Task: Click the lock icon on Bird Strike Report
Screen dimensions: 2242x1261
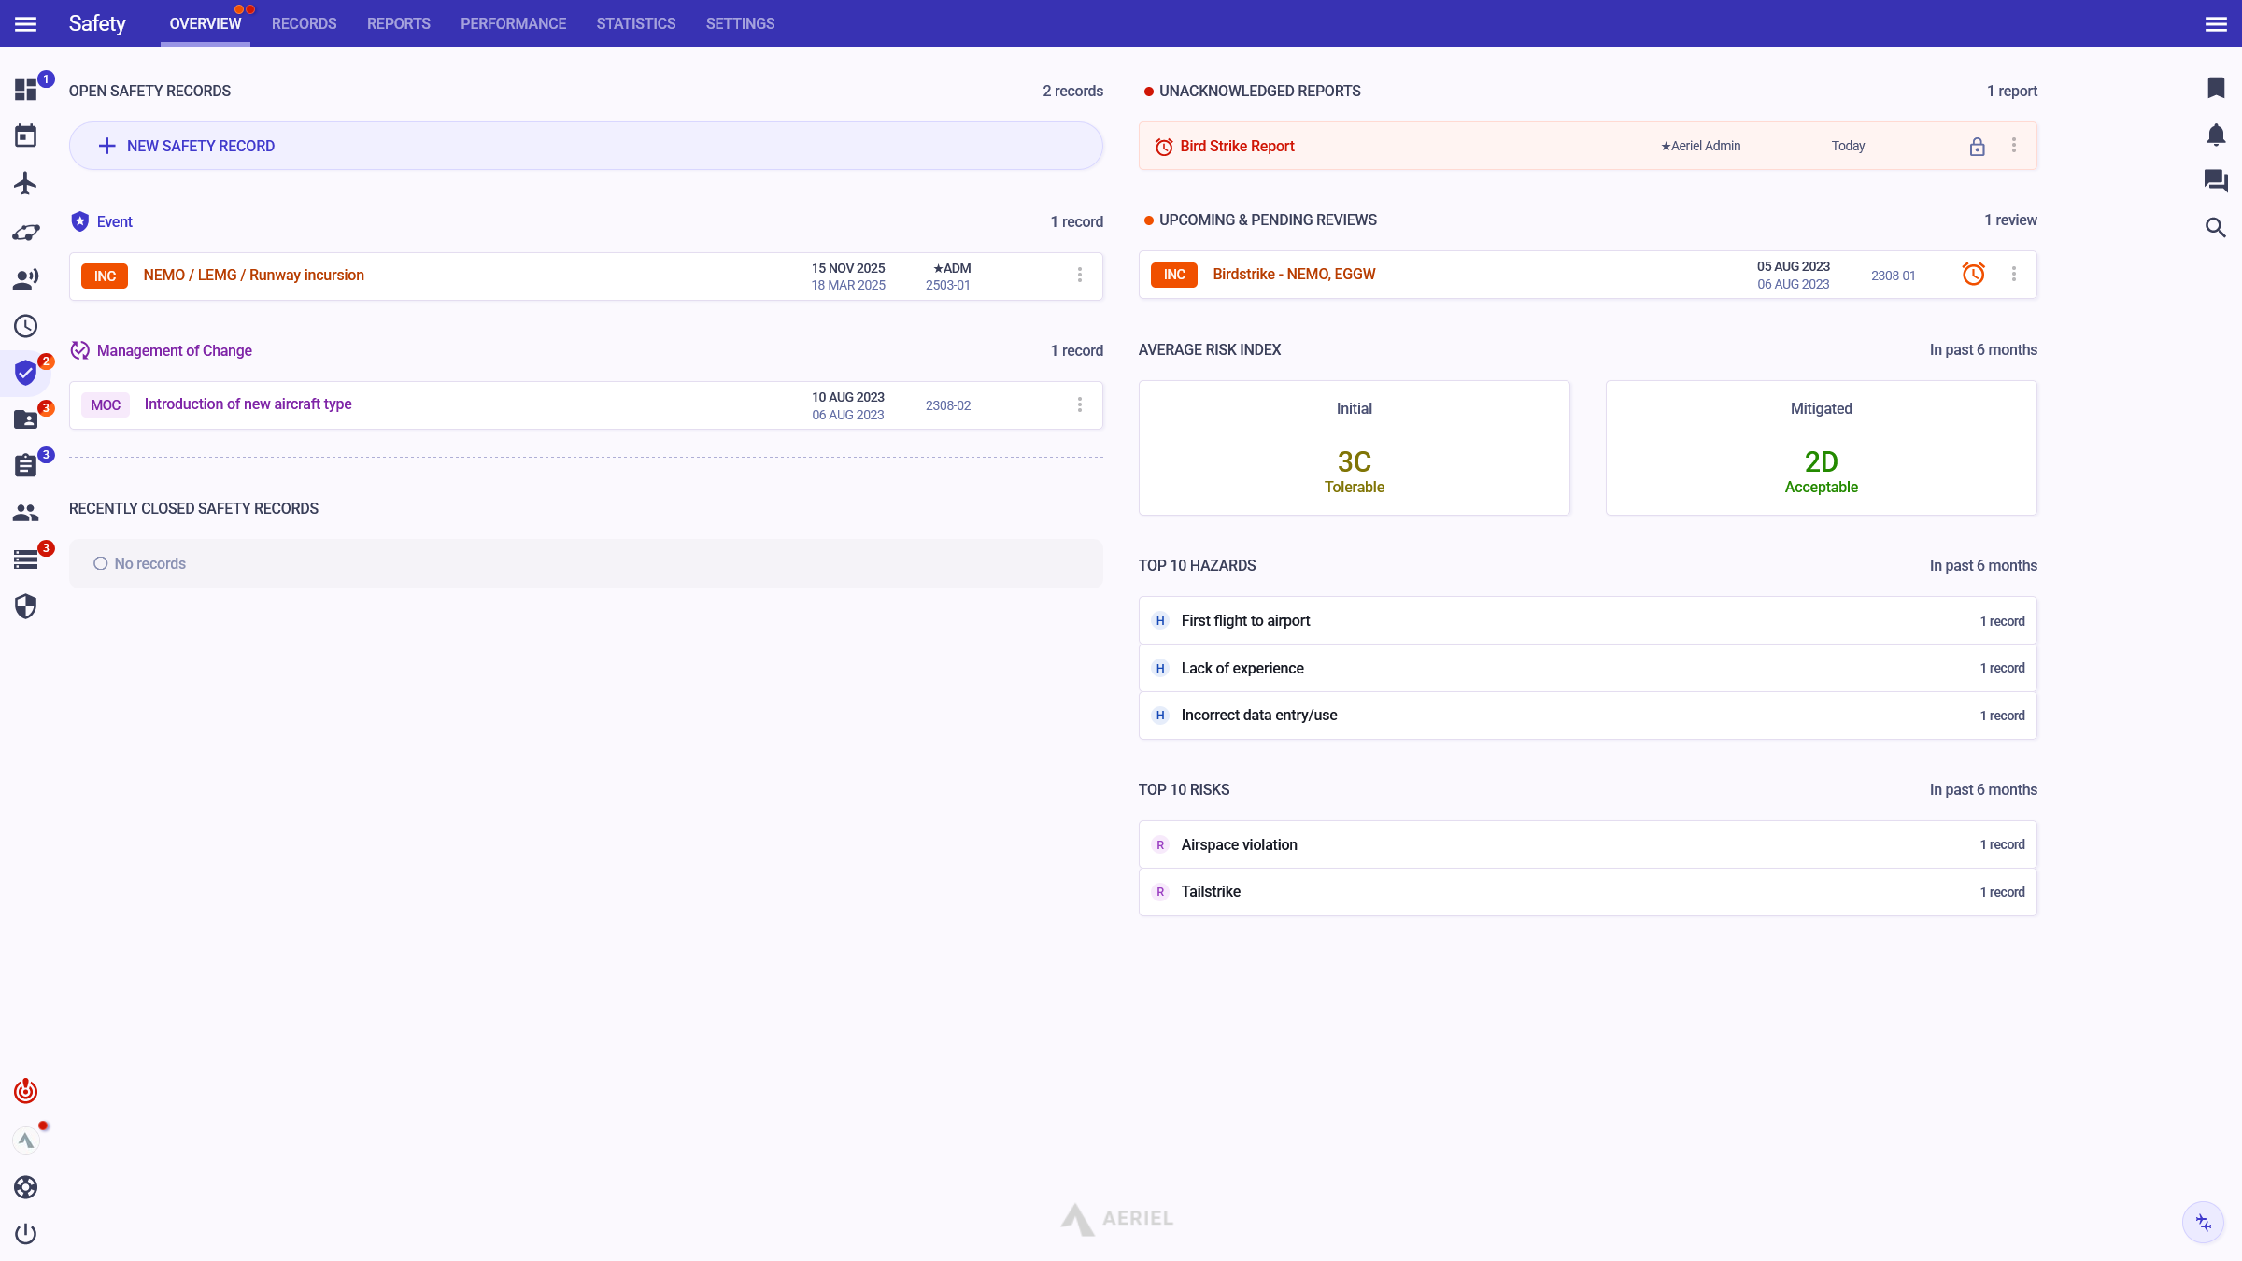Action: point(1977,147)
